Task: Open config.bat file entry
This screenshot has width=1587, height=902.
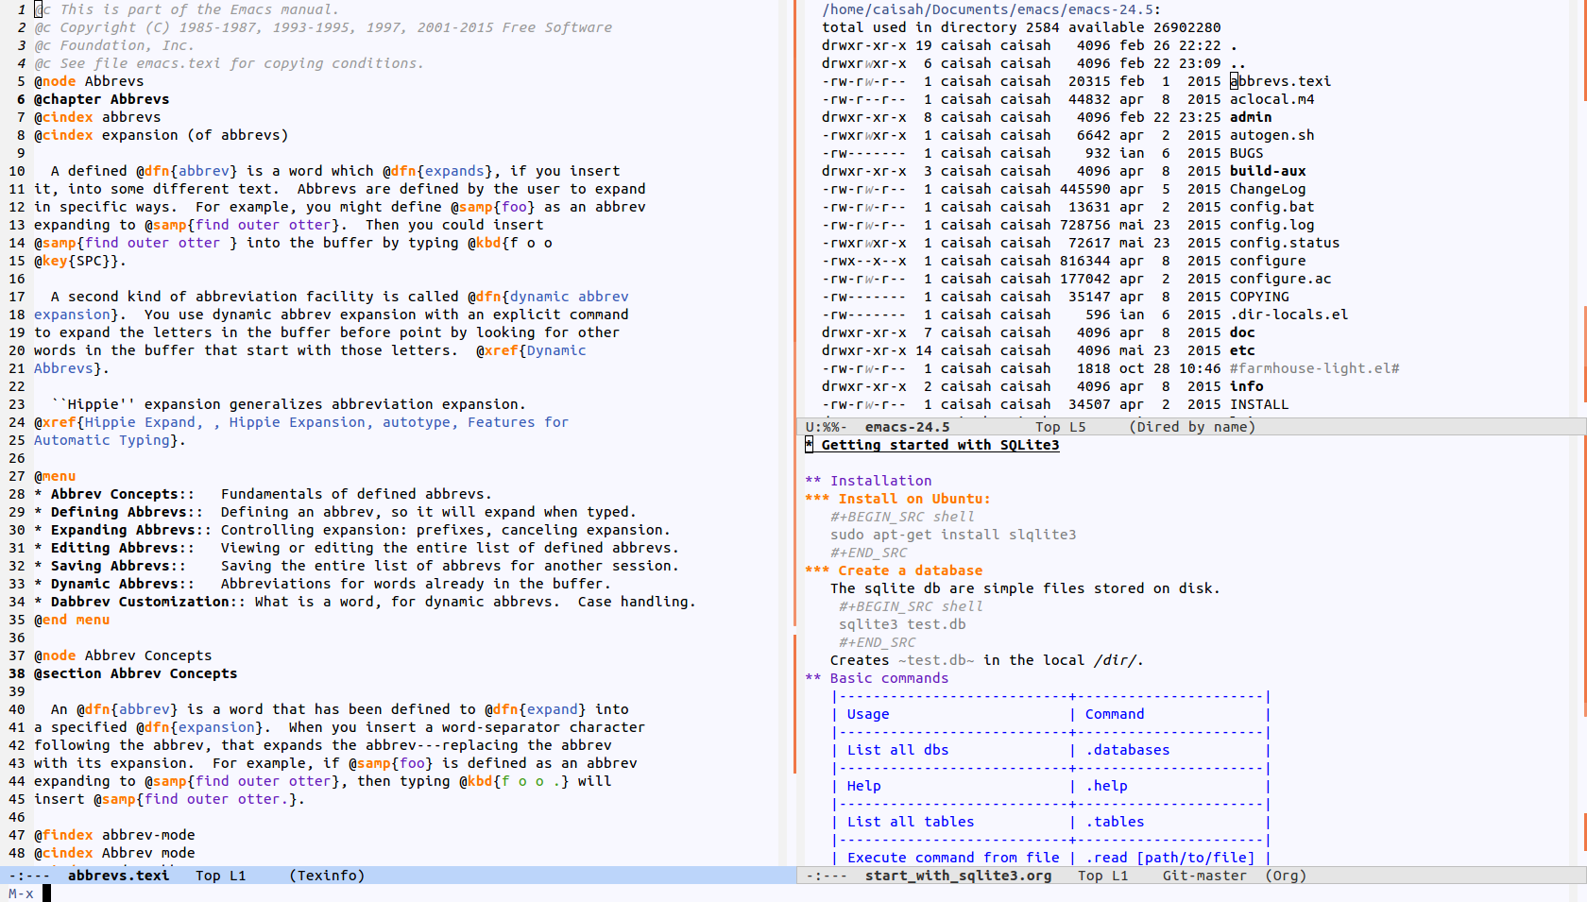Action: (1271, 207)
